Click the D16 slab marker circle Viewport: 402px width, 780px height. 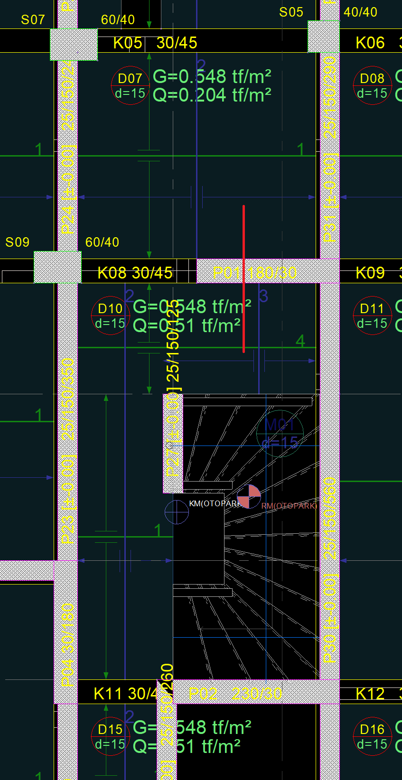coord(372,736)
